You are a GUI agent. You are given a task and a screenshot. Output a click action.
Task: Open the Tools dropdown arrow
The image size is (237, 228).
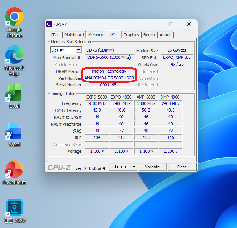click(133, 167)
